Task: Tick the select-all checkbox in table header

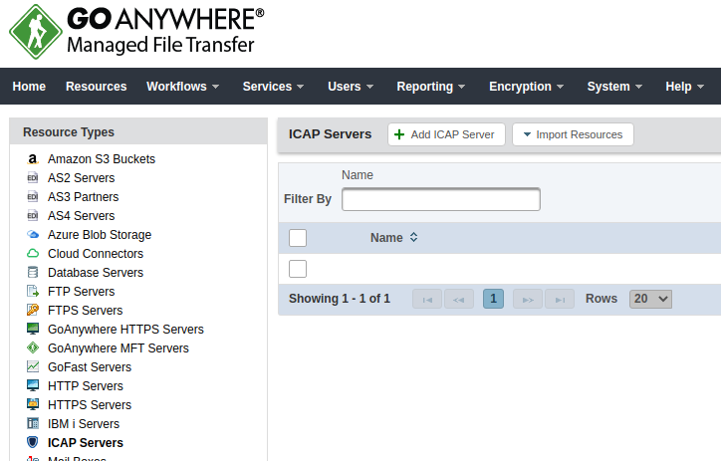Action: (x=298, y=238)
